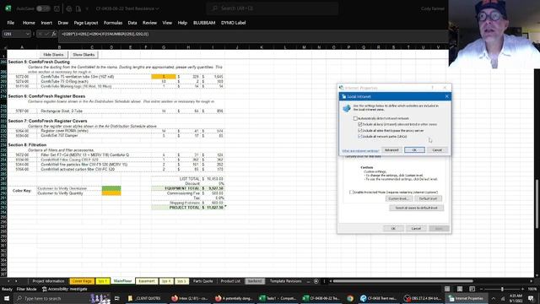
Task: Click the Save icon in title bar
Action: coord(57,8)
